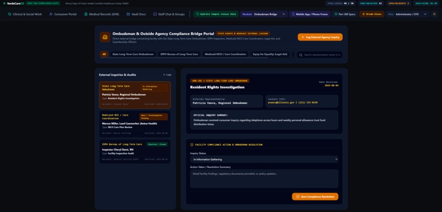Filter by Medicaid MCO / Care Coordination chip
The height and width of the screenshot is (212, 442).
(x=225, y=54)
